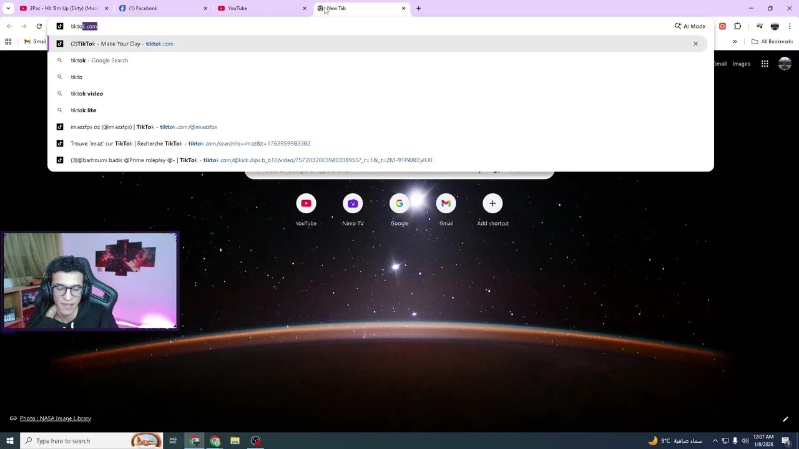Screen dimensions: 799x449
Task: Open the tab search dropdown arrow
Action: [x=8, y=8]
